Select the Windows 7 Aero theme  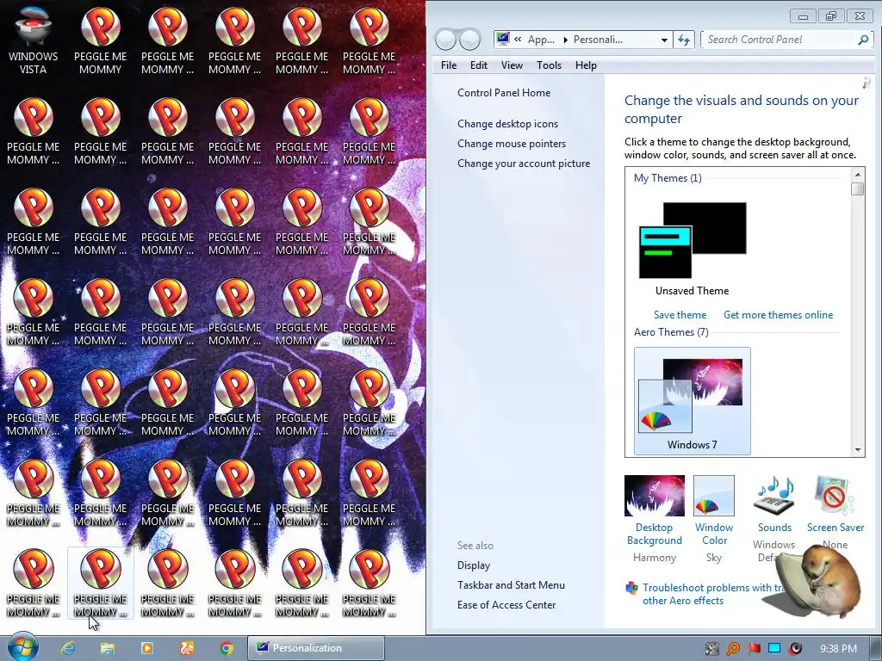[x=692, y=401]
